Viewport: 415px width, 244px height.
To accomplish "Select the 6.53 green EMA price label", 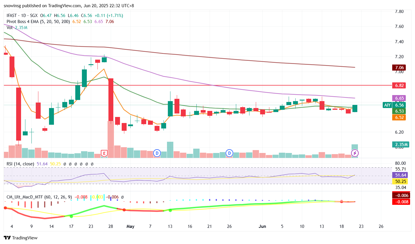I will pos(399,111).
